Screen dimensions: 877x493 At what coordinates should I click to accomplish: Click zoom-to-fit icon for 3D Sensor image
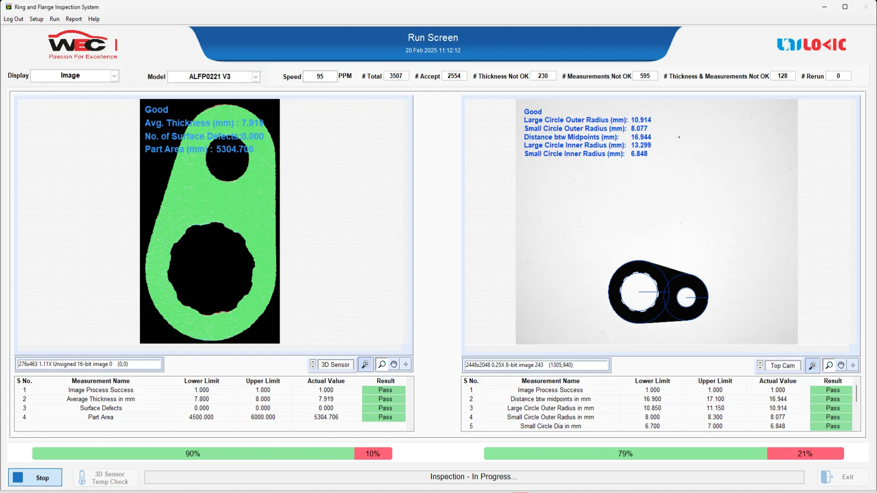click(x=365, y=364)
